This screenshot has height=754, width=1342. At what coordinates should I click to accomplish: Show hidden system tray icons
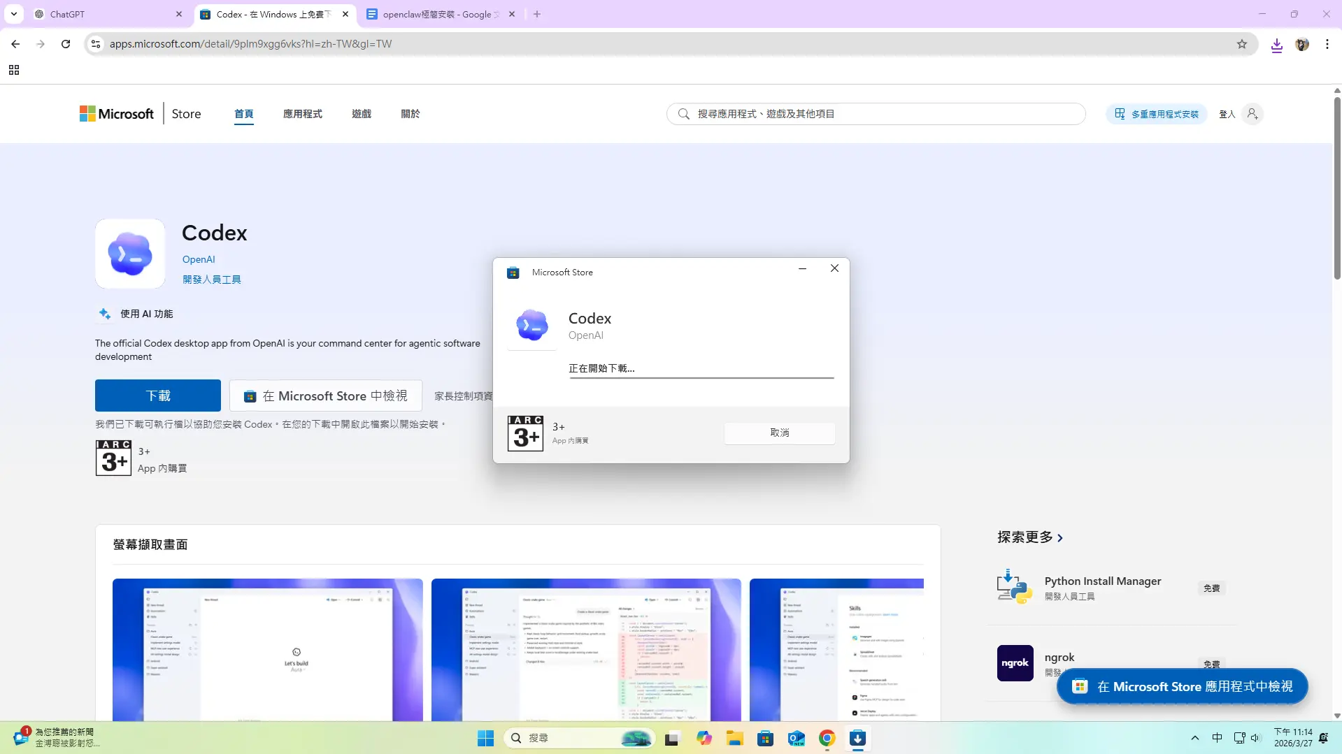(x=1194, y=738)
